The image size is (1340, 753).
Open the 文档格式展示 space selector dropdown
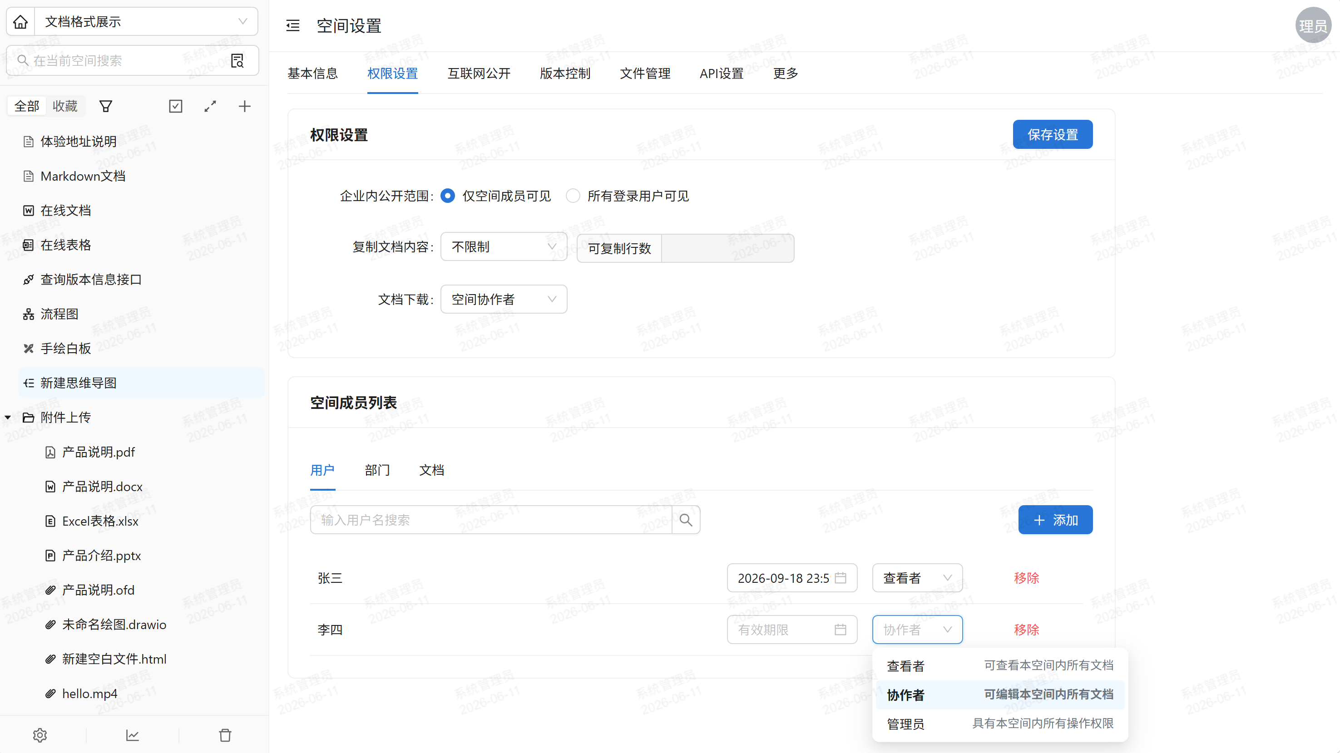point(146,22)
